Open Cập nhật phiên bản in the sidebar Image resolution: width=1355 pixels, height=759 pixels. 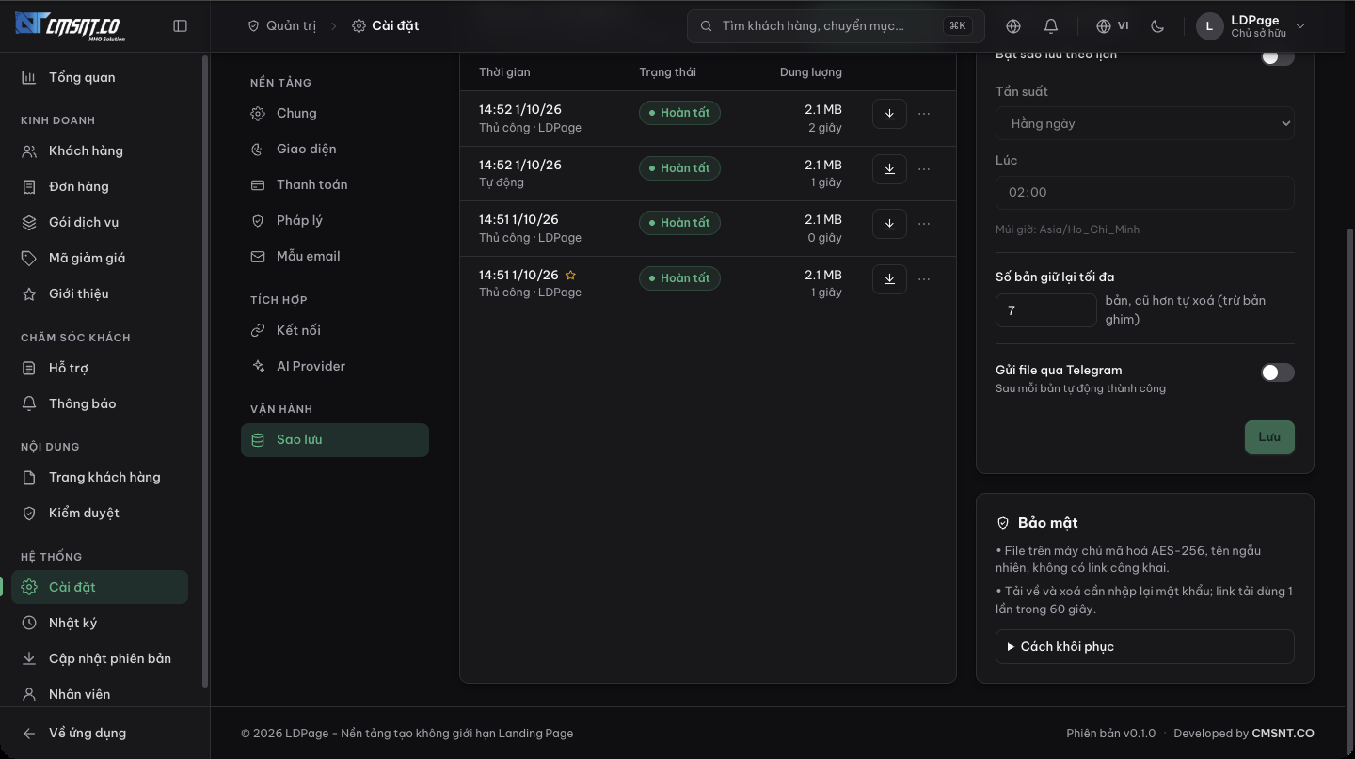click(100, 658)
